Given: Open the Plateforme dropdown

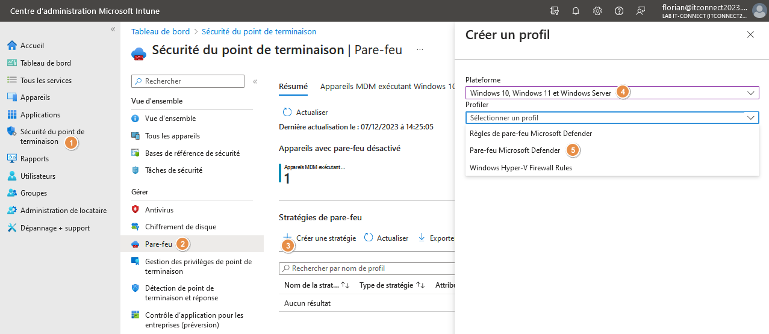Looking at the screenshot, I should [612, 93].
